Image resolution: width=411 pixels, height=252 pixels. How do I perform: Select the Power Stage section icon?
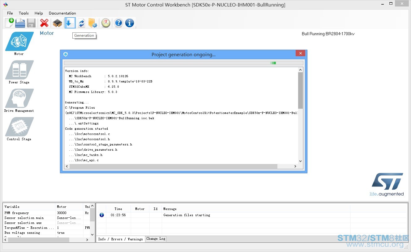19,70
